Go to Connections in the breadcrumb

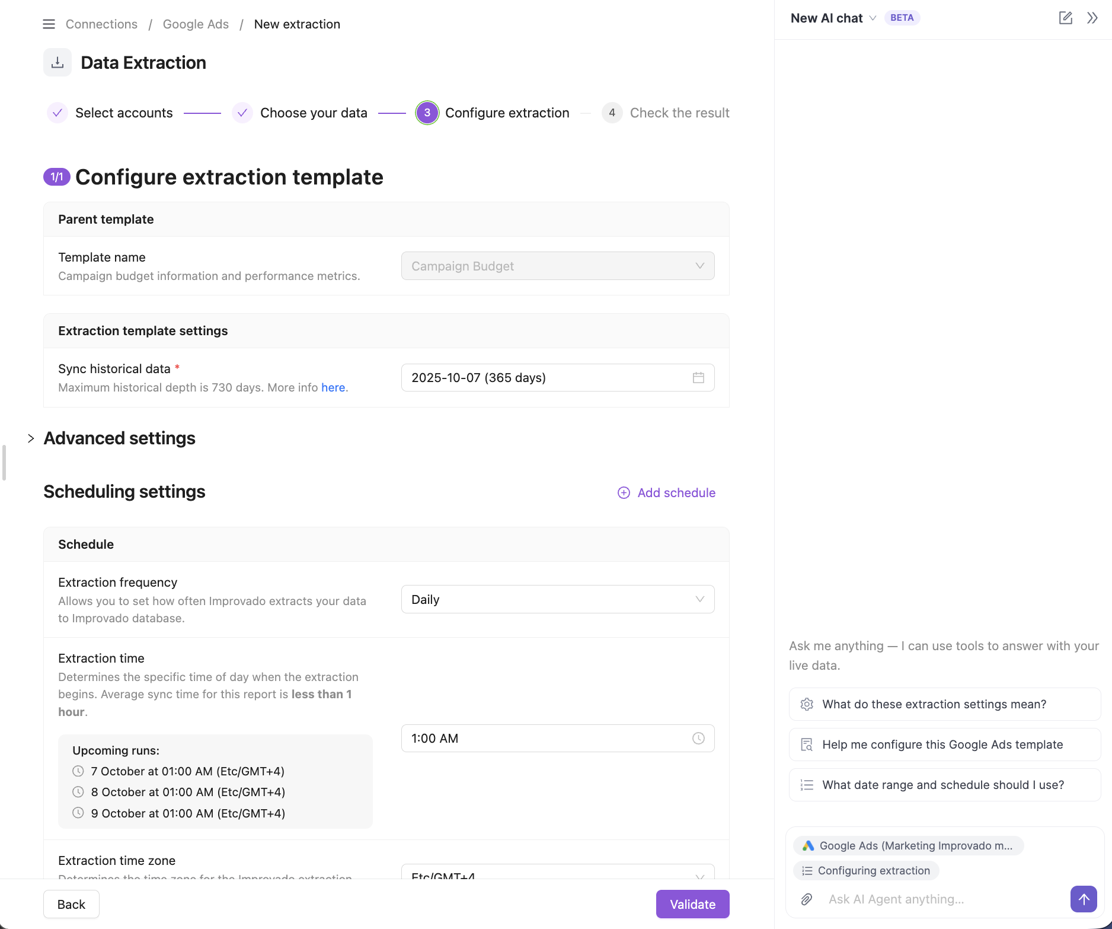[101, 24]
